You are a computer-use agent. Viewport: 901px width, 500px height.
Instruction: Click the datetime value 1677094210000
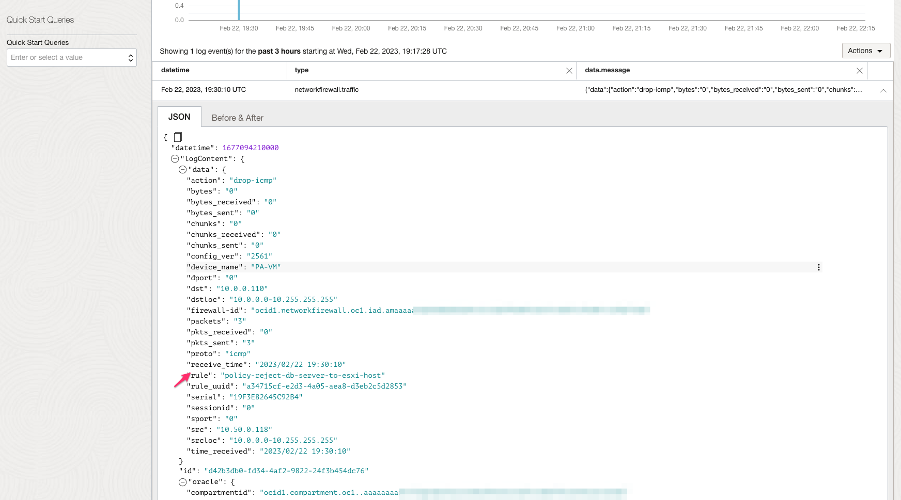(251, 148)
